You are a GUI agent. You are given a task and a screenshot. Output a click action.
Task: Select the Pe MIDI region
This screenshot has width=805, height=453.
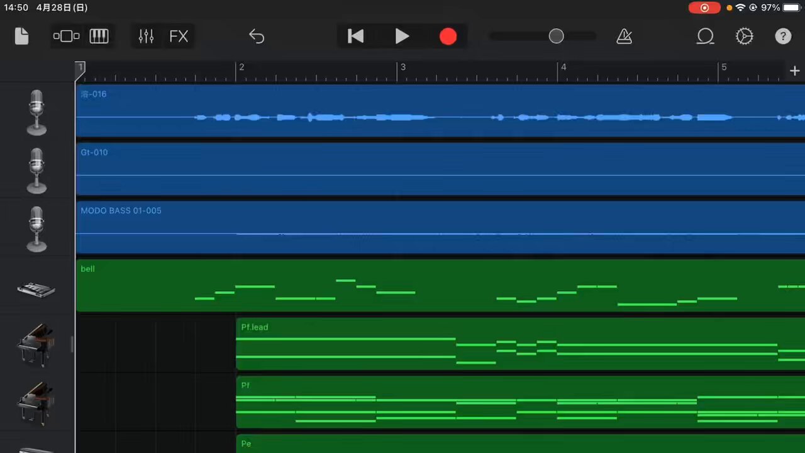tap(521, 444)
